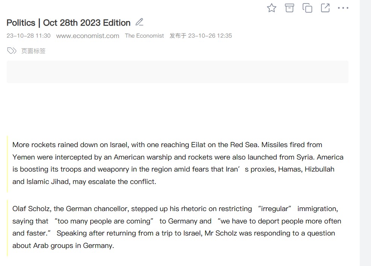The height and width of the screenshot is (266, 371).
Task: Open article in external window icon
Action: [325, 8]
